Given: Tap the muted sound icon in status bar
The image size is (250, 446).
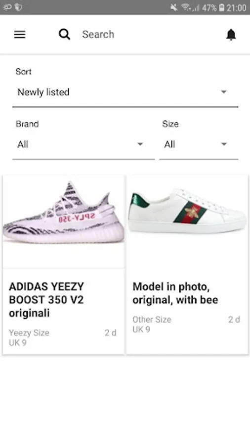Looking at the screenshot, I should (x=174, y=7).
